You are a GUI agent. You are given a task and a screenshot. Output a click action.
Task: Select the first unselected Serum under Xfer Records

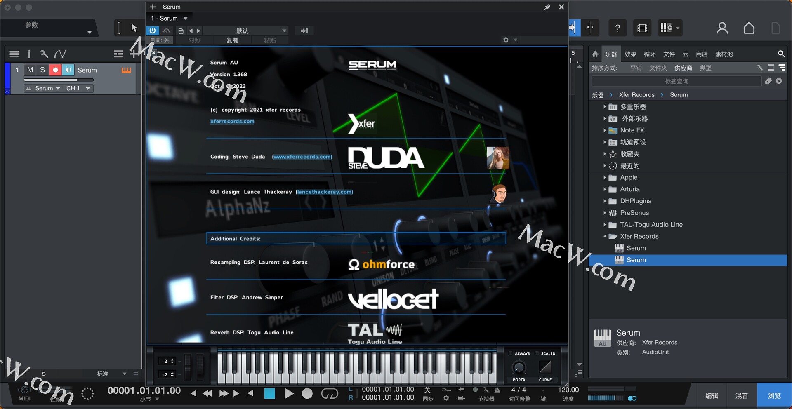pyautogui.click(x=636, y=248)
